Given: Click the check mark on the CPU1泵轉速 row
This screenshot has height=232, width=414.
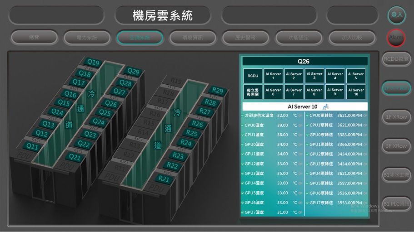Looking at the screenshot, I should 308,126.
